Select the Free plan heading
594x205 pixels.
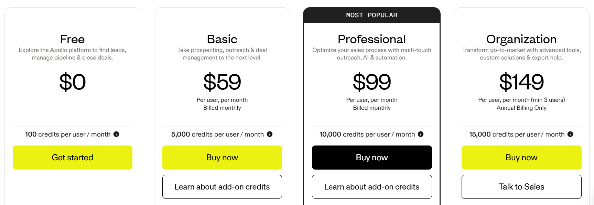pyautogui.click(x=72, y=39)
